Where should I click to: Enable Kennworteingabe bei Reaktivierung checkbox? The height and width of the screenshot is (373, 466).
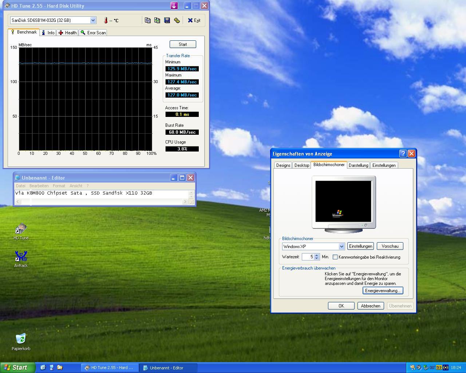point(335,257)
